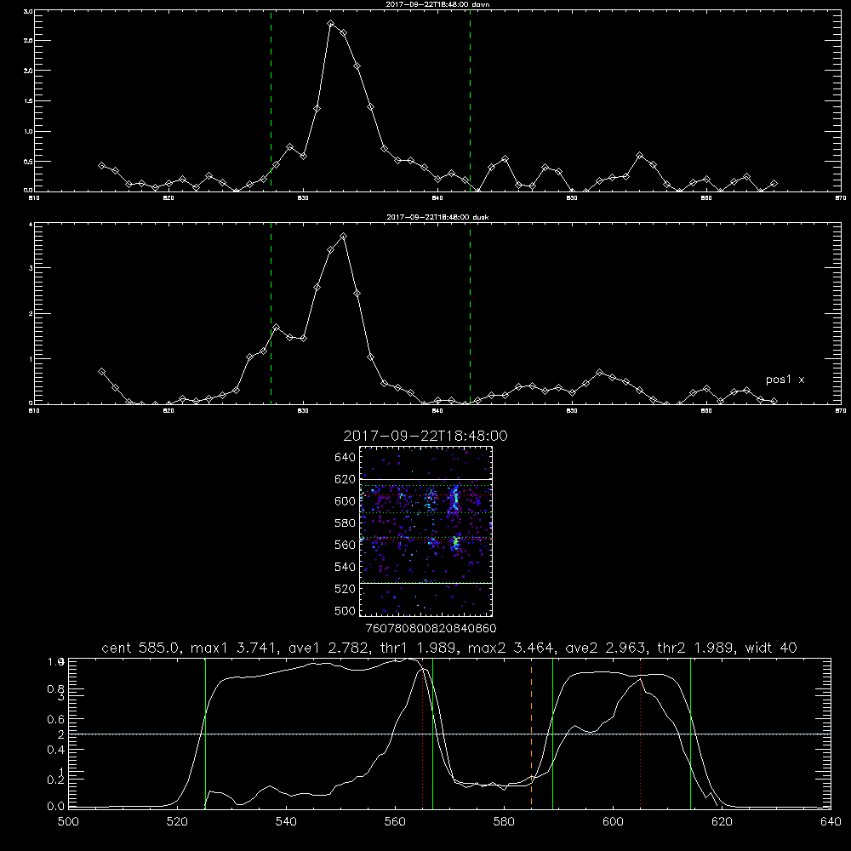Click the red dotted line near 565

422,734
